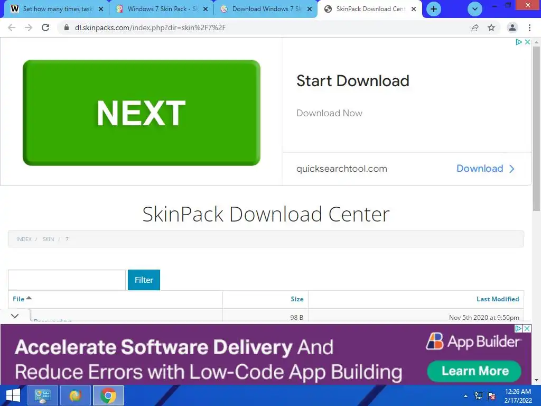The height and width of the screenshot is (406, 541).
Task: Open the Control Panel taskbar icon
Action: click(x=42, y=395)
